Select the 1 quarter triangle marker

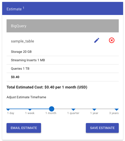tap(73, 110)
